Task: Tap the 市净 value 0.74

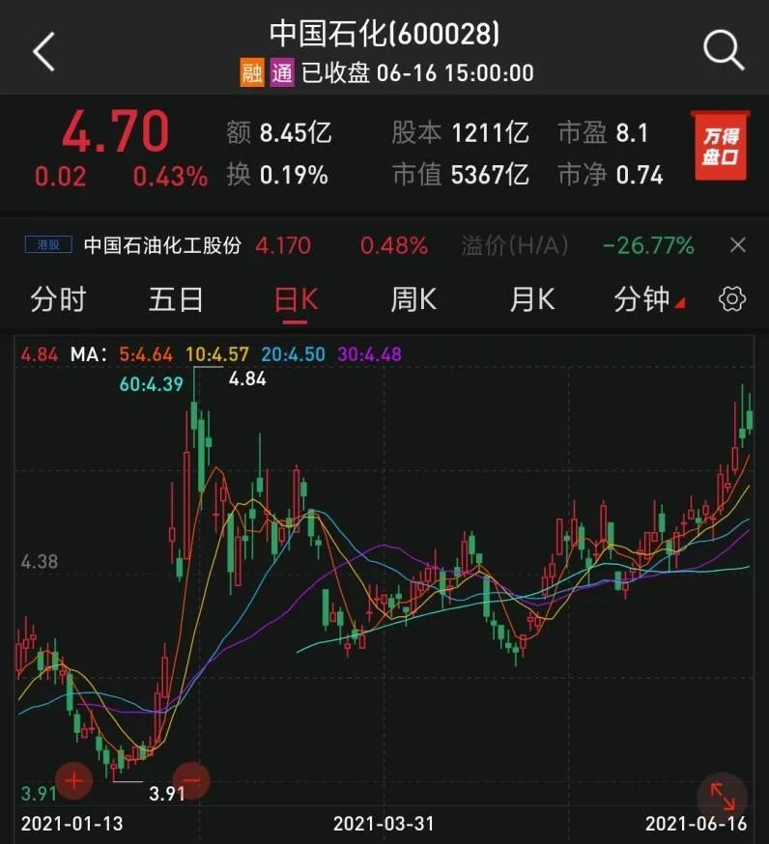Action: (x=640, y=175)
